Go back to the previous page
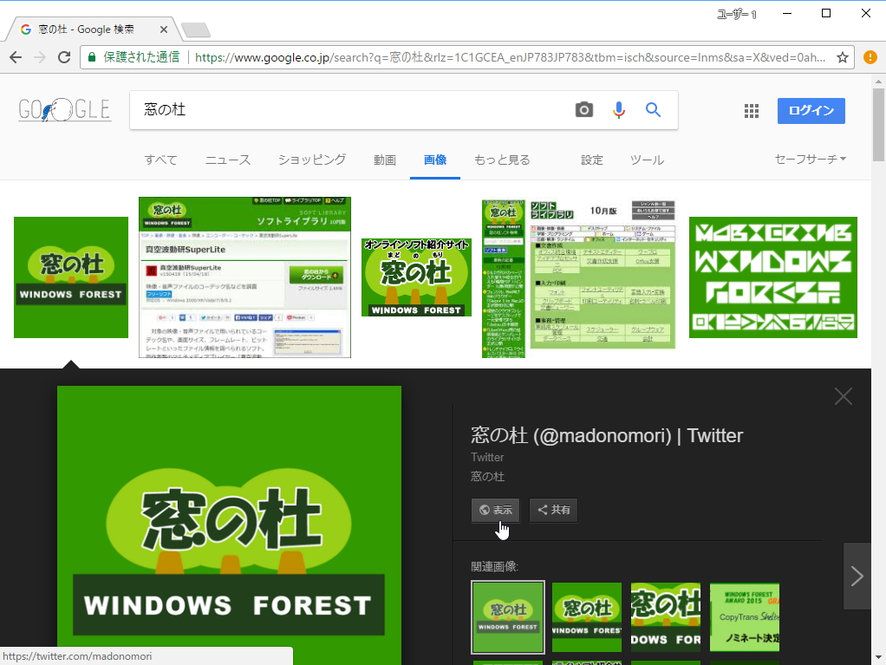The width and height of the screenshot is (886, 665). click(x=16, y=57)
